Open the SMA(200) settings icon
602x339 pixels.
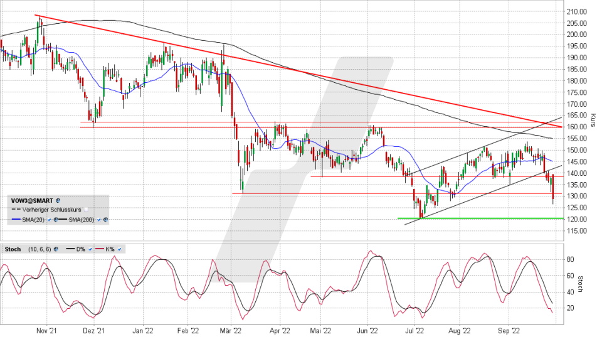click(105, 220)
